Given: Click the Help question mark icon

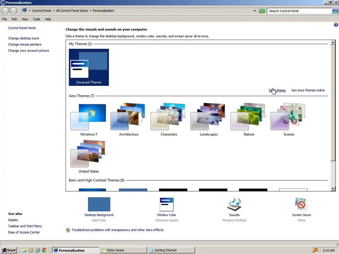Looking at the screenshot, I should pyautogui.click(x=336, y=25).
